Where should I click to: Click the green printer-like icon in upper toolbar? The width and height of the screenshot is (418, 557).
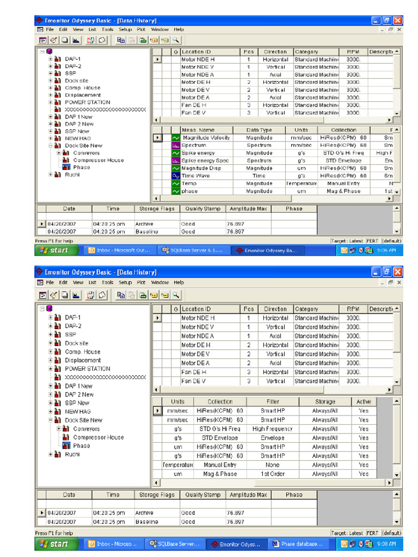click(143, 40)
